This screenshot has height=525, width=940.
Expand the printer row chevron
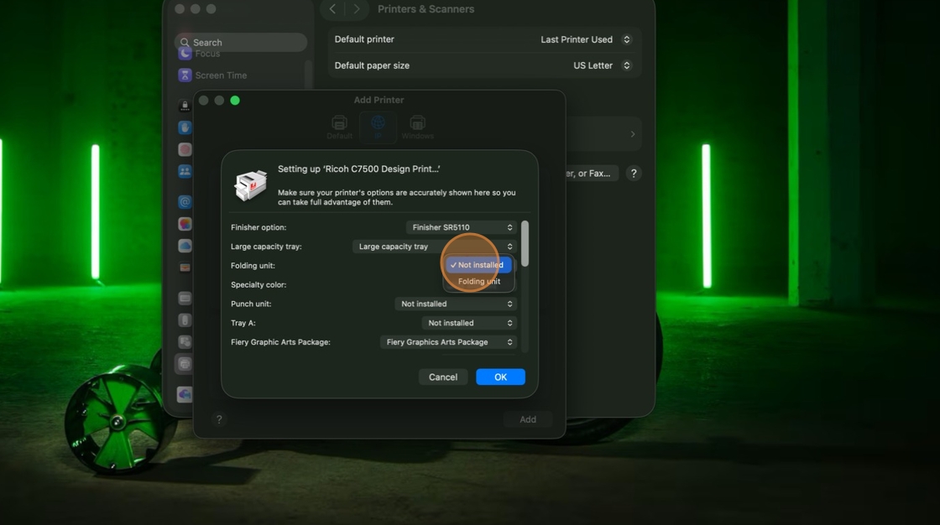click(633, 134)
